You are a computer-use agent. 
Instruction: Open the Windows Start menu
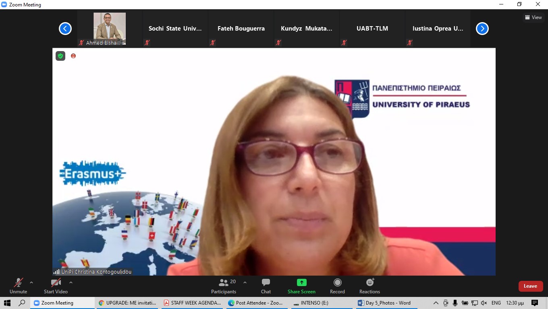(x=7, y=303)
